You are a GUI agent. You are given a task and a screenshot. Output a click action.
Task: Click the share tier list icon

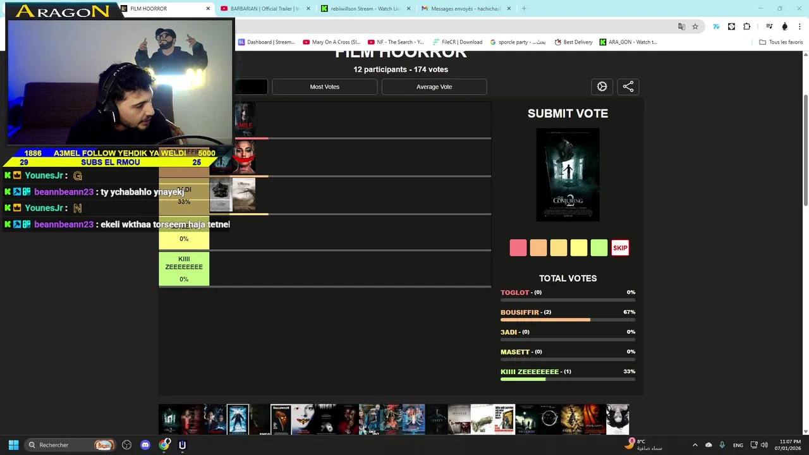(x=628, y=87)
